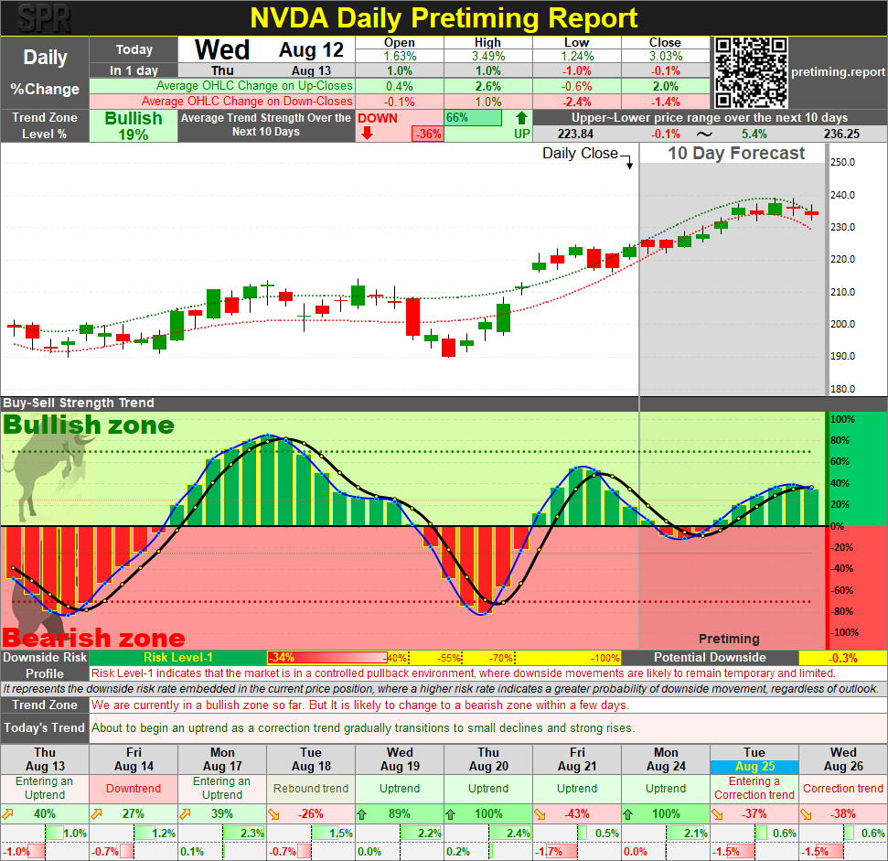Viewport: 888px width, 861px height.
Task: Click the Open 1.63% value
Action: 400,56
